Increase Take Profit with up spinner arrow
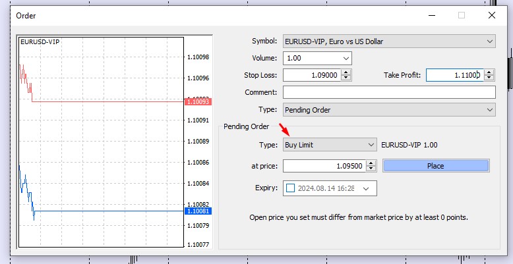Viewport: 513px width, 264px height. pos(490,72)
